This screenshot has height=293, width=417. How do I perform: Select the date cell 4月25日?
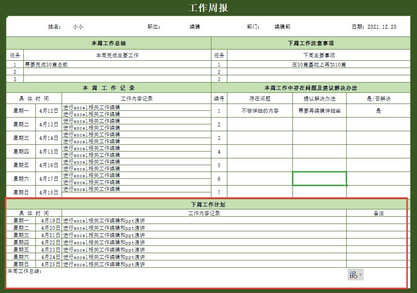pyautogui.click(x=48, y=264)
